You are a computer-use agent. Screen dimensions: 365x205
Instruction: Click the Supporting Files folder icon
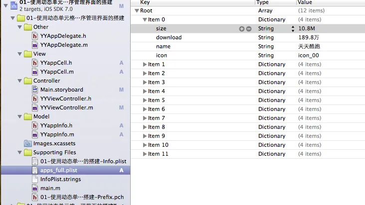point(28,152)
